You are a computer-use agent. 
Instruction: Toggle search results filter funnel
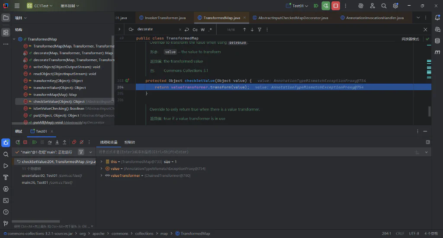click(260, 29)
